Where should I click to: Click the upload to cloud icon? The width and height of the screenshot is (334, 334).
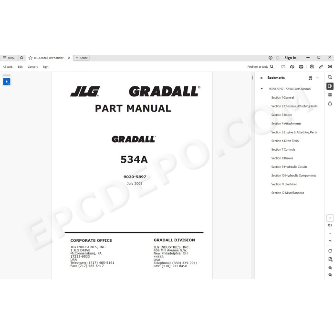[292, 67]
